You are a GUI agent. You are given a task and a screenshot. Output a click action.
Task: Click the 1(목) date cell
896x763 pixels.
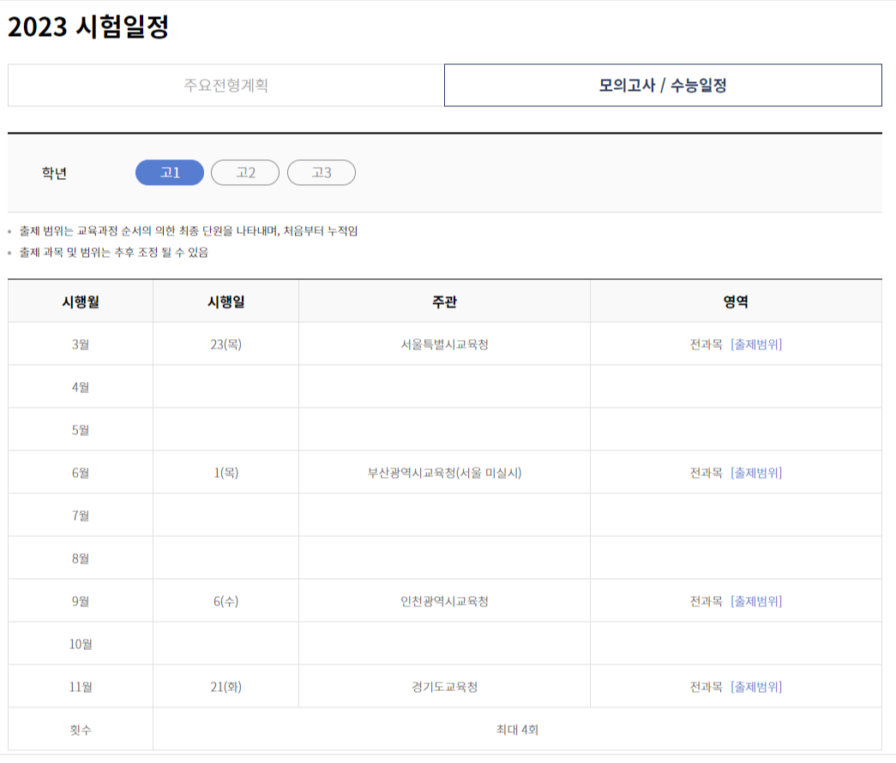coord(226,473)
